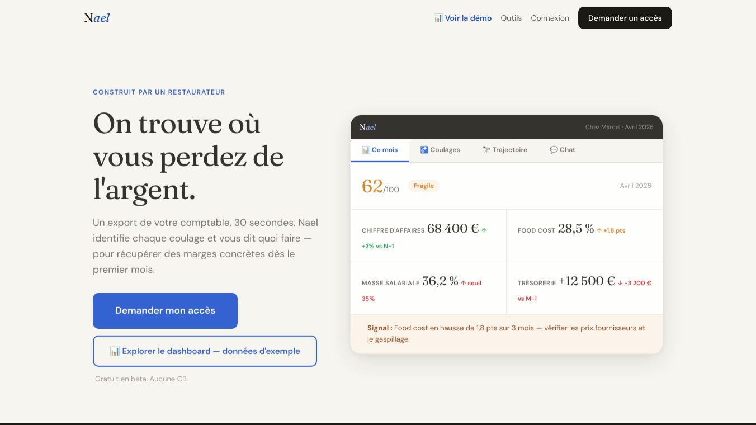The width and height of the screenshot is (756, 425).
Task: Click the telescope icon on Trajectoire tab
Action: pos(486,150)
